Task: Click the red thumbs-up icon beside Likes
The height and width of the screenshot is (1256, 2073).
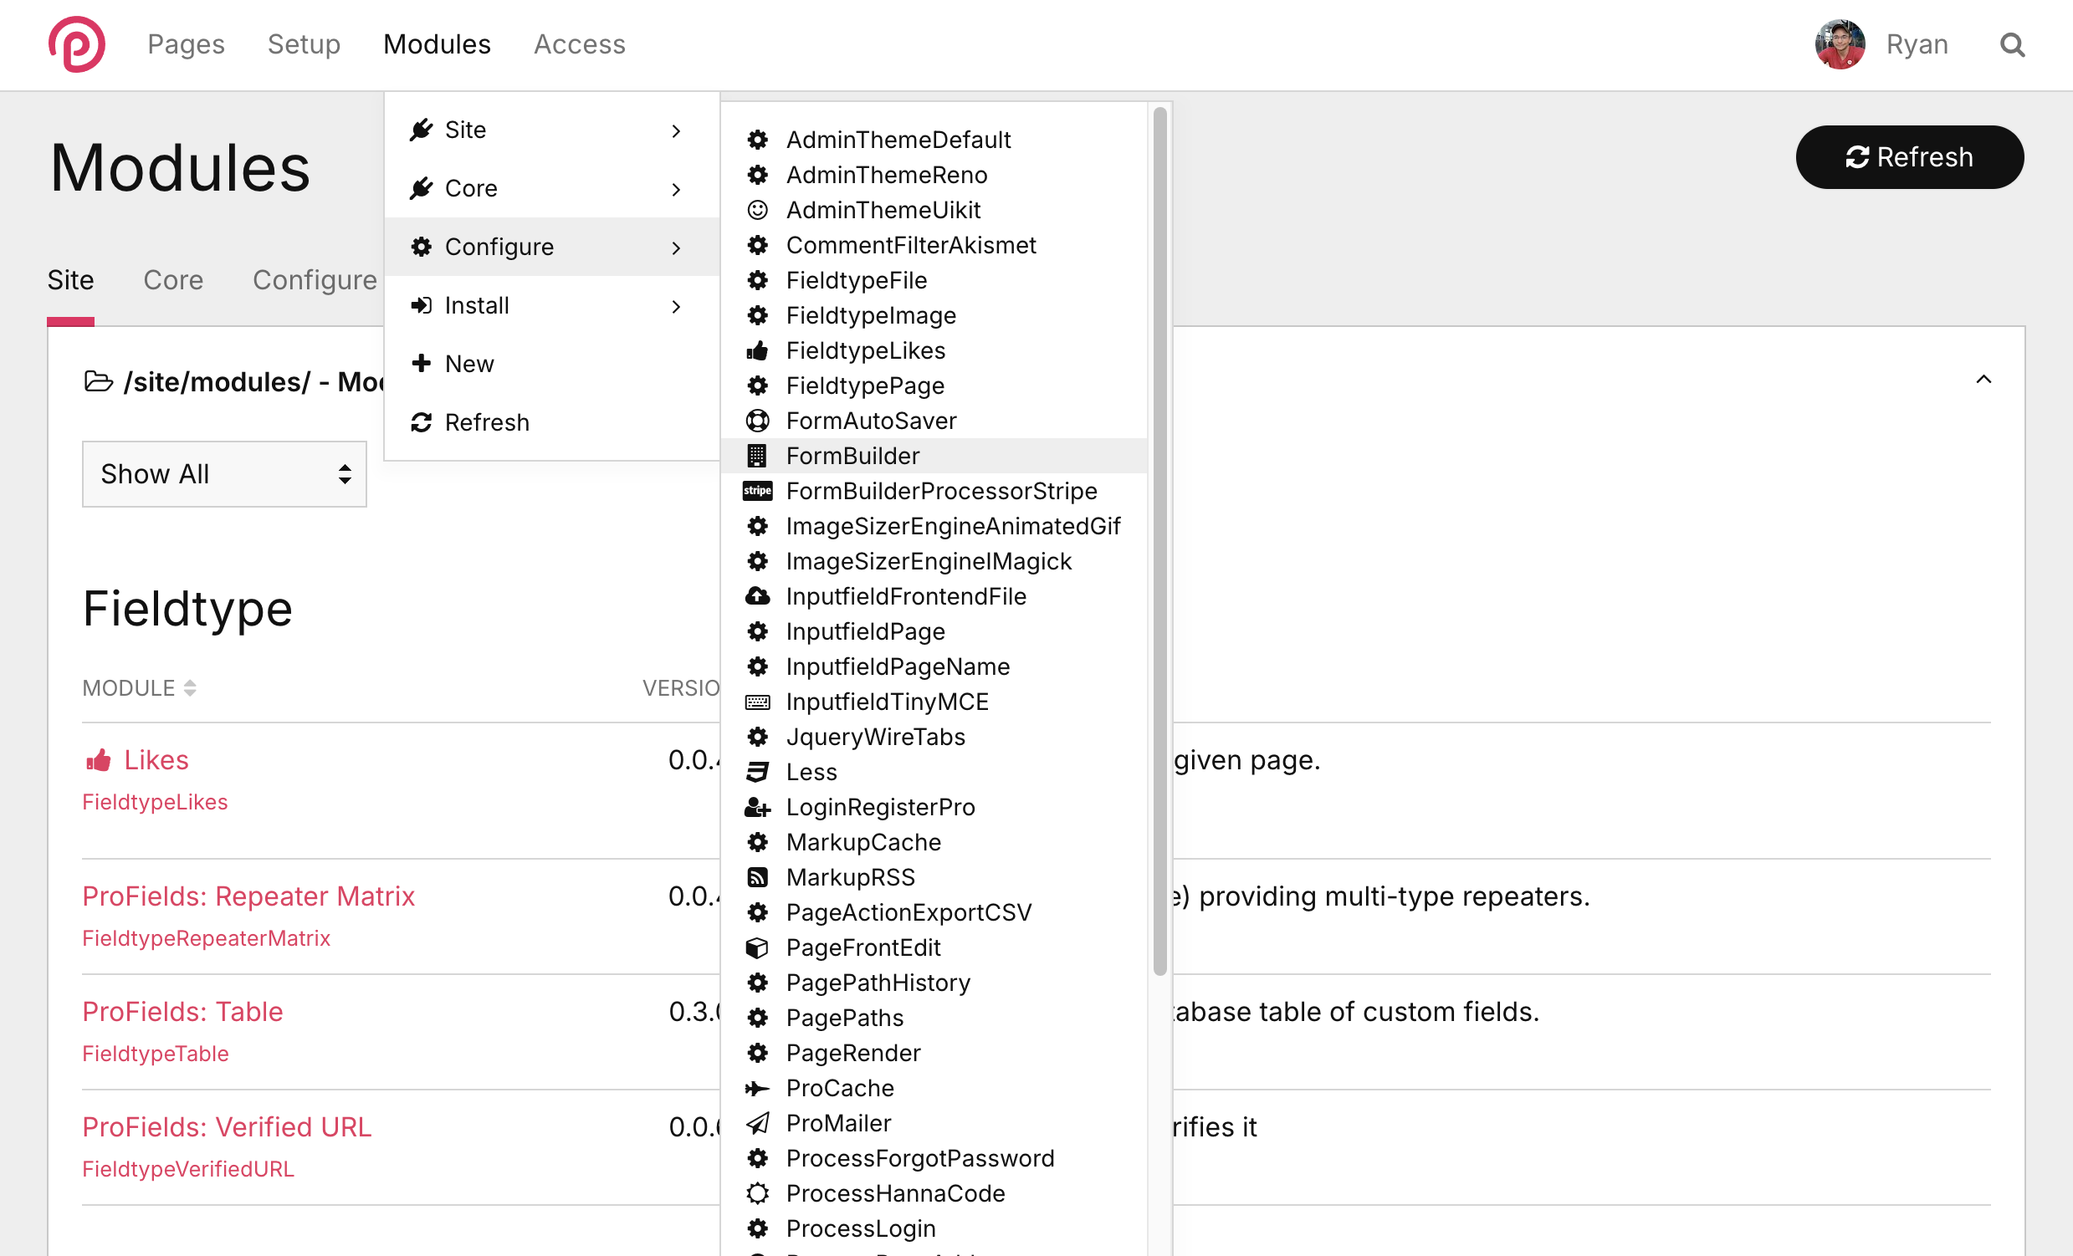Action: click(x=99, y=760)
